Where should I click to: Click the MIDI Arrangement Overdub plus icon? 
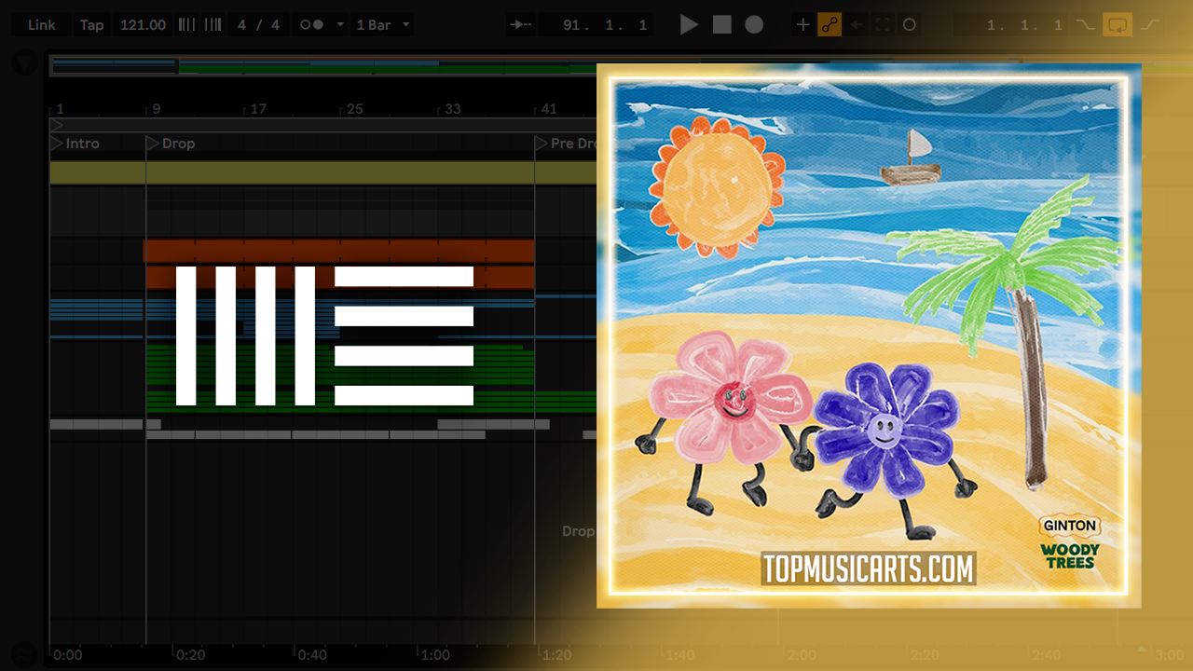coord(802,25)
